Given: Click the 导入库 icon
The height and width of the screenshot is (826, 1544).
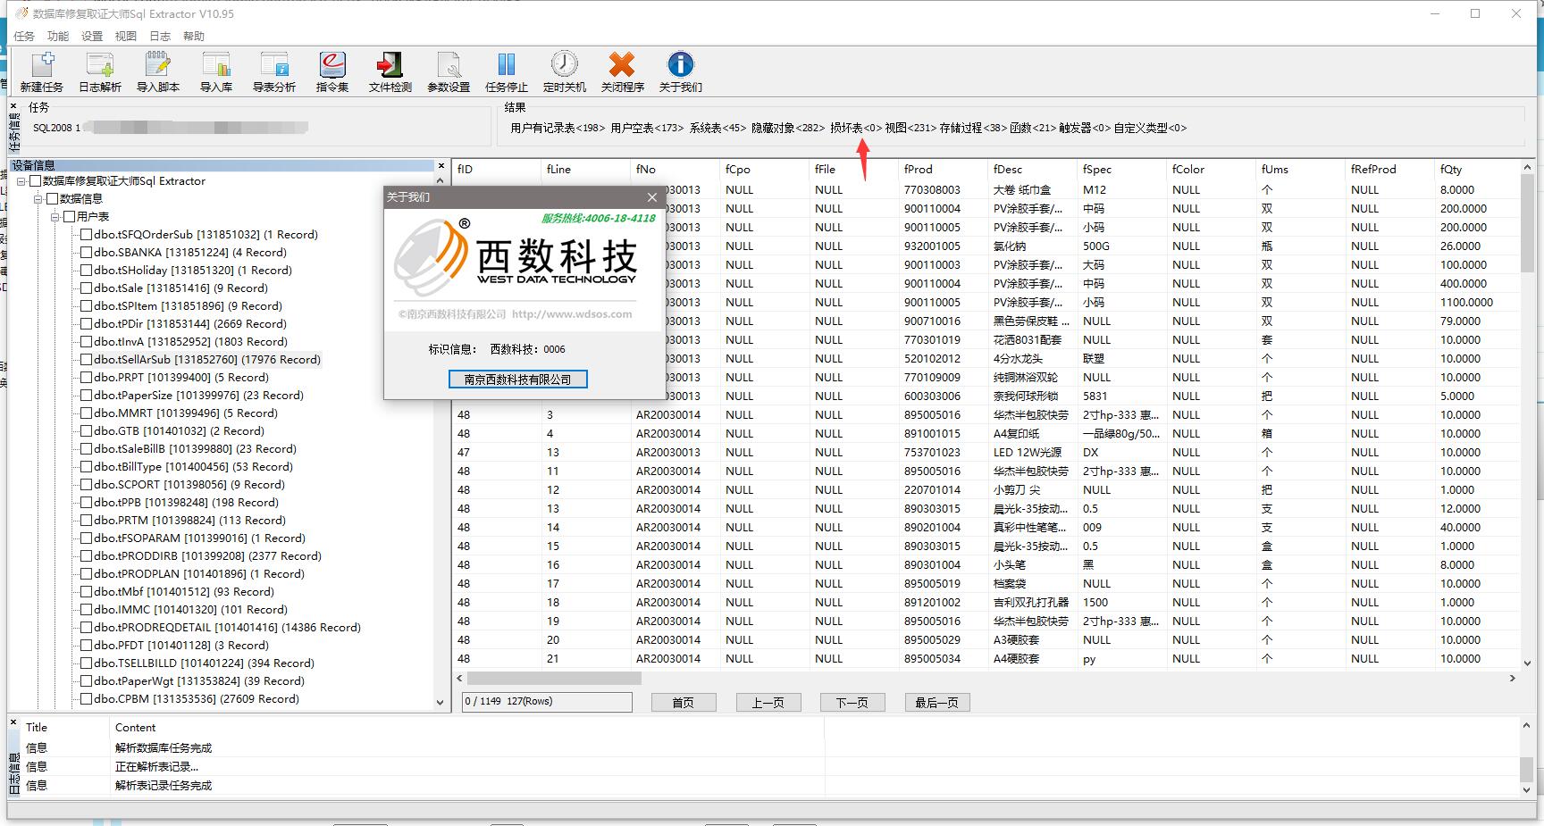Looking at the screenshot, I should pos(216,71).
